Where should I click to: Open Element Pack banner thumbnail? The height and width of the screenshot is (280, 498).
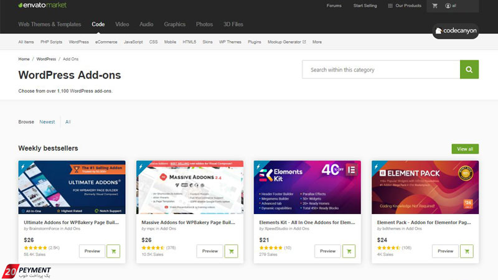tap(425, 187)
